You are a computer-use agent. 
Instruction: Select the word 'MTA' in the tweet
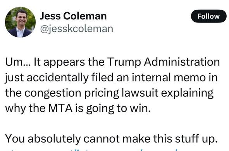(x=60, y=108)
